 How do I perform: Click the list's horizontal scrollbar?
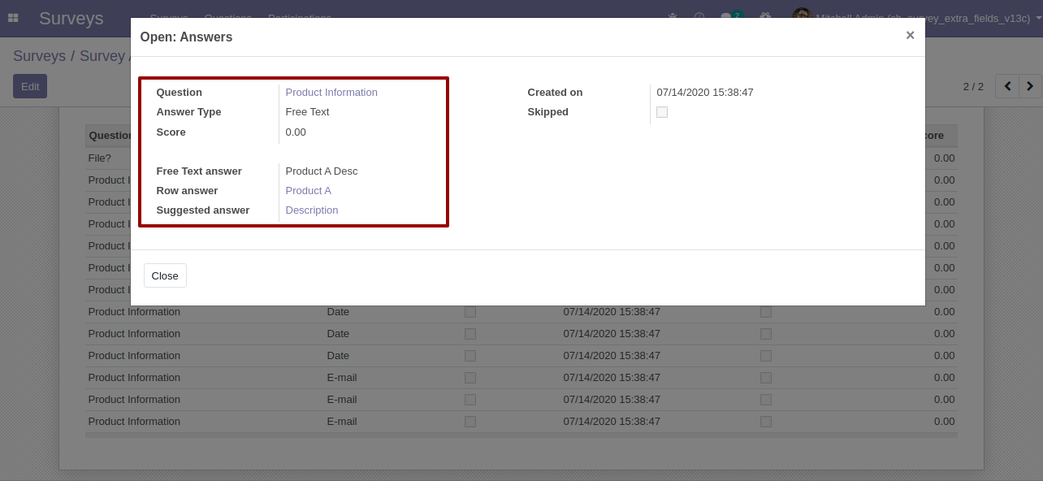click(521, 435)
